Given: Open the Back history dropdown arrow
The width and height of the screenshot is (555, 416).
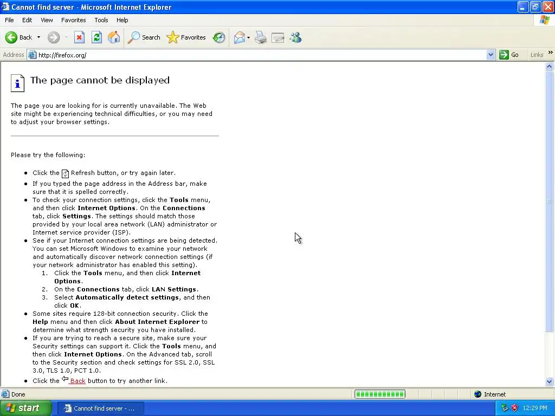Looking at the screenshot, I should click(38, 37).
